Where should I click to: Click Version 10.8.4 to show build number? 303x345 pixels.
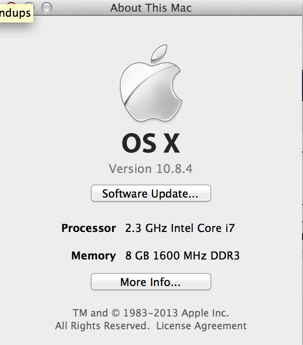coord(151,169)
